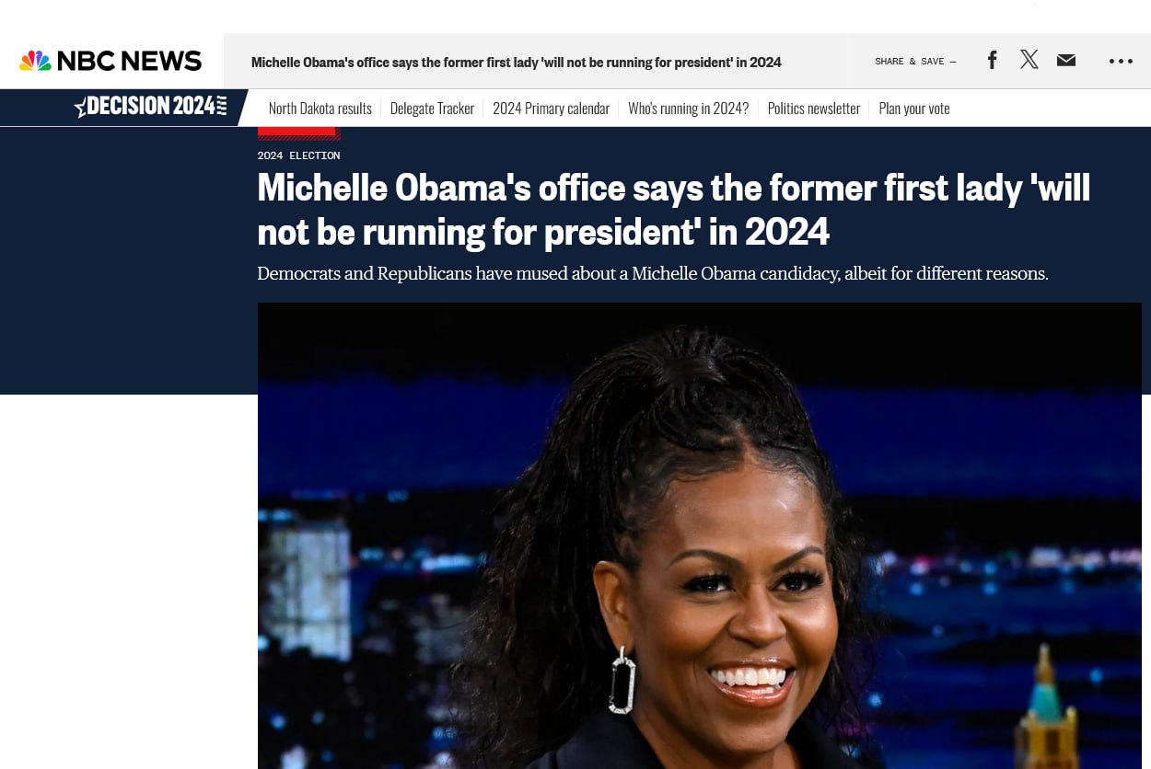This screenshot has height=769, width=1151.
Task: Click the SHARE & SAVE label
Action: tap(915, 62)
